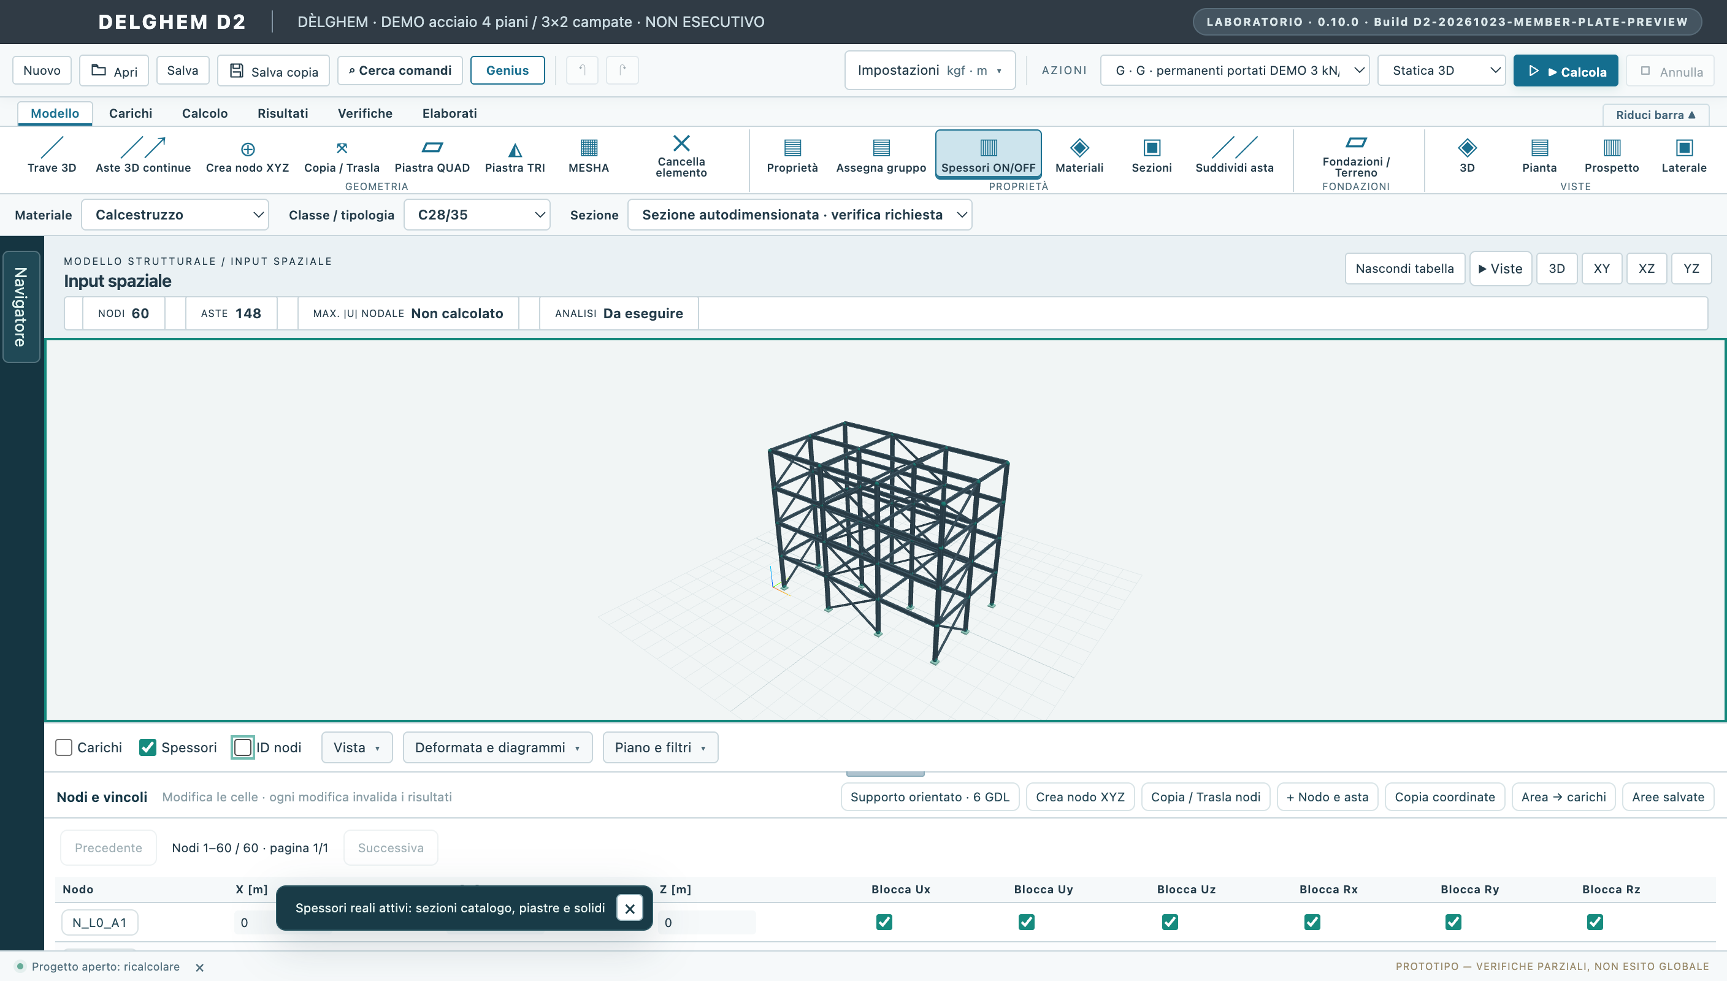Image resolution: width=1727 pixels, height=981 pixels.
Task: Select Piastra TRI tool
Action: (515, 156)
